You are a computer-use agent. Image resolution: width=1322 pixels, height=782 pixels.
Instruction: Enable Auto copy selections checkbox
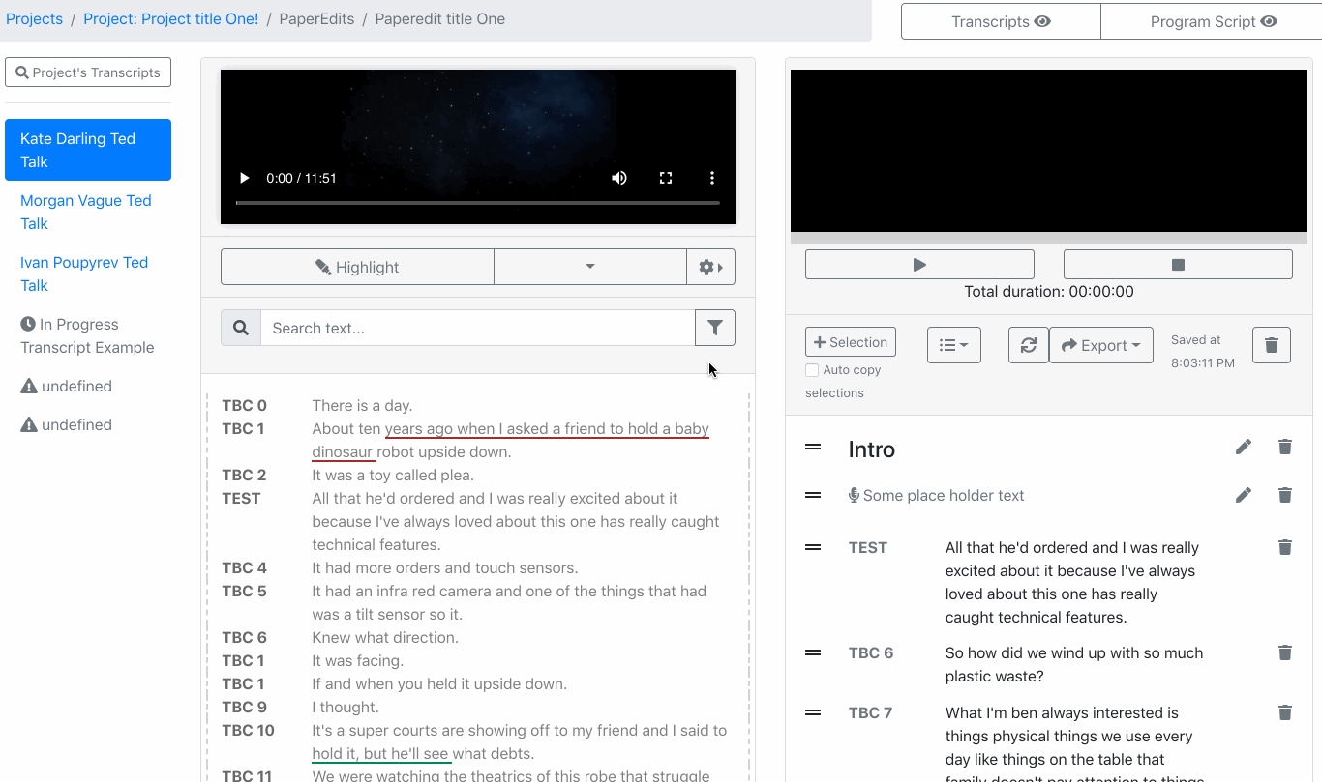812,370
